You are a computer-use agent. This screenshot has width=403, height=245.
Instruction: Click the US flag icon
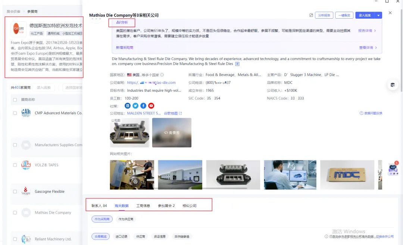click(x=129, y=75)
